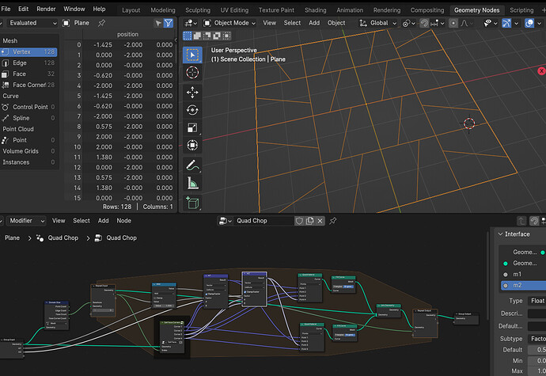Collapse the Interface panel
The height and width of the screenshot is (376, 546).
[500, 234]
